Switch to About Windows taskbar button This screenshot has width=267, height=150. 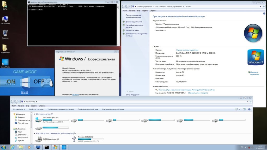[x=55, y=147]
